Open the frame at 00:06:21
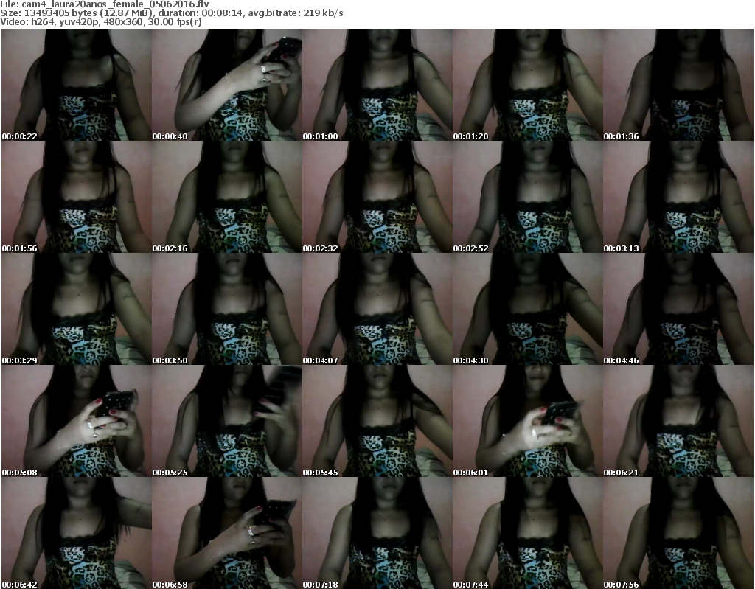Image resolution: width=755 pixels, height=589 pixels. (x=678, y=421)
